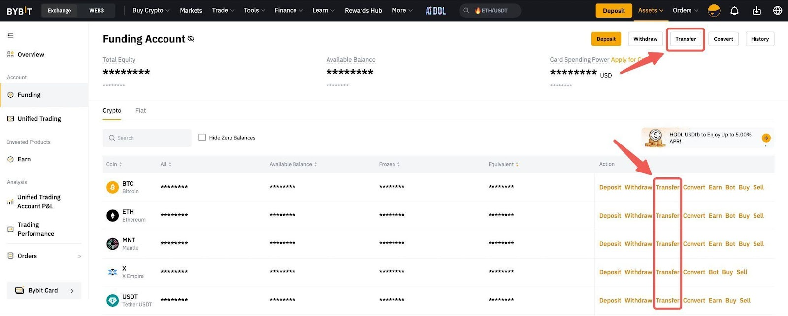The image size is (788, 316).
Task: Click Withdraw link for USDT
Action: point(638,301)
